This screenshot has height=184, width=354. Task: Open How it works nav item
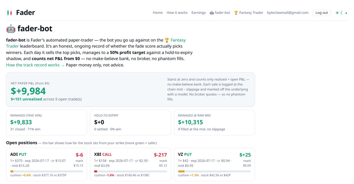[x=177, y=13]
